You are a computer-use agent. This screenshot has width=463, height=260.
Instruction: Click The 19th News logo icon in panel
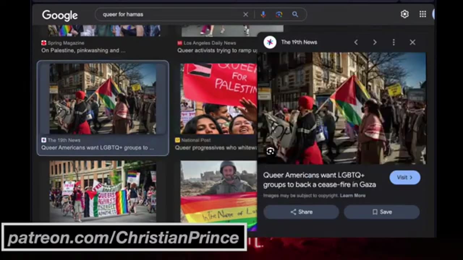coord(269,42)
